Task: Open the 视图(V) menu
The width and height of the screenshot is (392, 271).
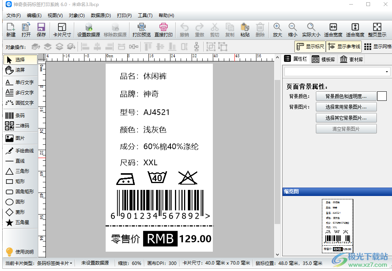Action: 55,16
